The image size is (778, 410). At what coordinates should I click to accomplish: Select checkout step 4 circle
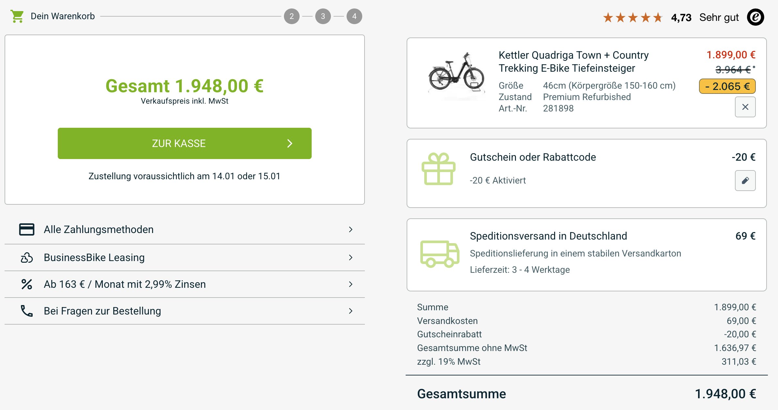[x=354, y=16]
